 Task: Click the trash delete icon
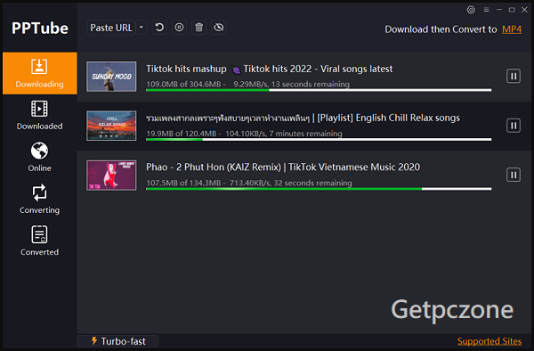pyautogui.click(x=198, y=28)
